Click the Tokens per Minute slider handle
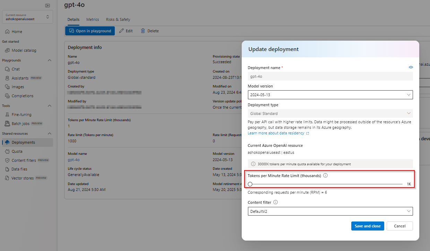The image size is (430, 251). click(250, 184)
